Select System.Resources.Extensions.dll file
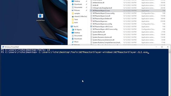The width and height of the screenshot is (171, 96). [103, 40]
